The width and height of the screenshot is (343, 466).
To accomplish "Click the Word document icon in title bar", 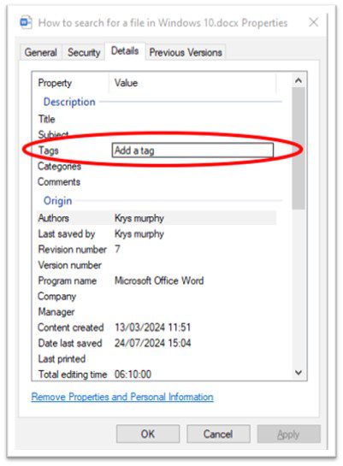I will point(27,23).
